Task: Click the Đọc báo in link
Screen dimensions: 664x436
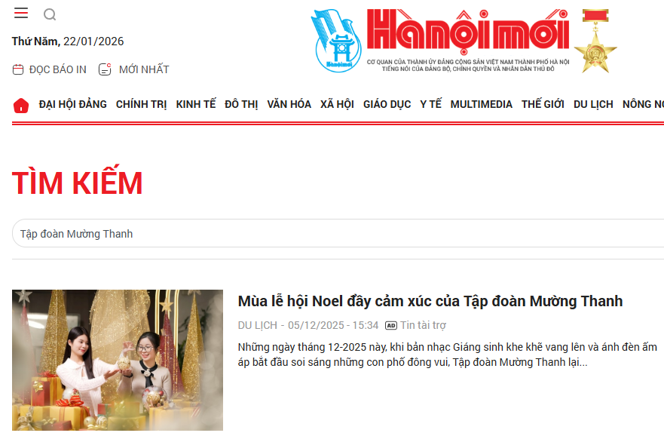Action: coord(57,69)
